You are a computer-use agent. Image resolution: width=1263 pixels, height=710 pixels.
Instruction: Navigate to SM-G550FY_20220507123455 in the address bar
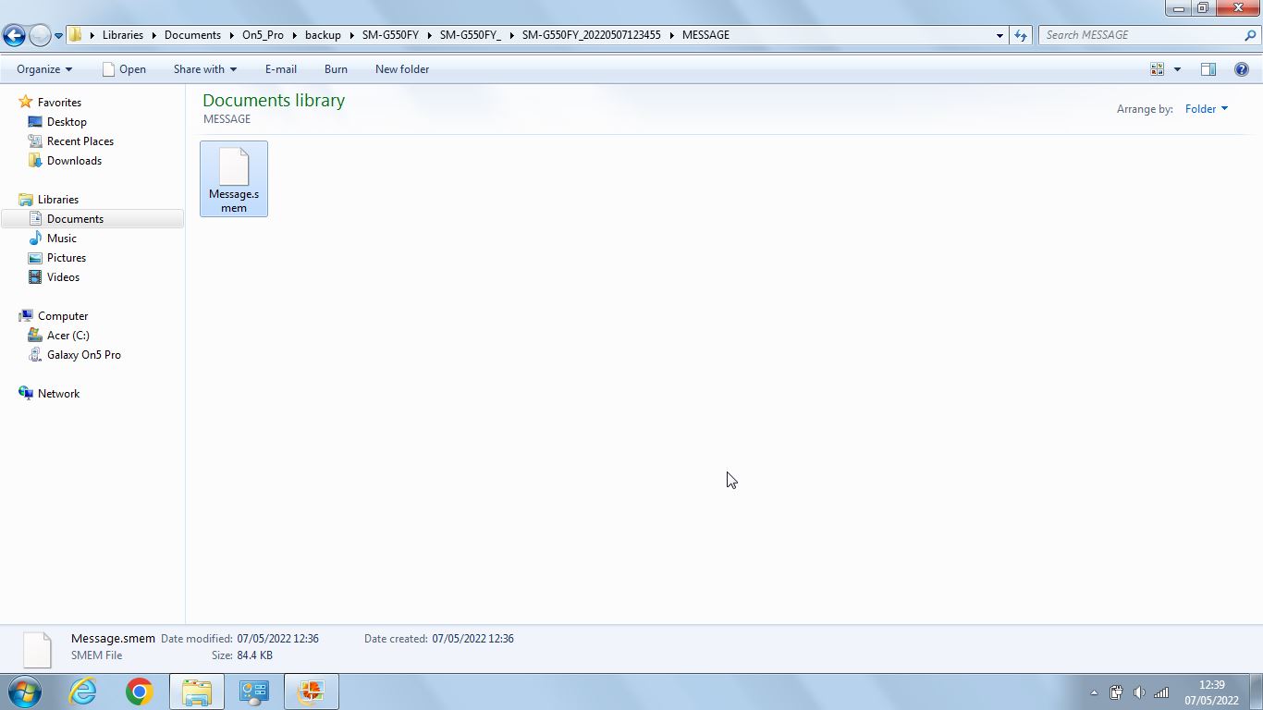591,35
